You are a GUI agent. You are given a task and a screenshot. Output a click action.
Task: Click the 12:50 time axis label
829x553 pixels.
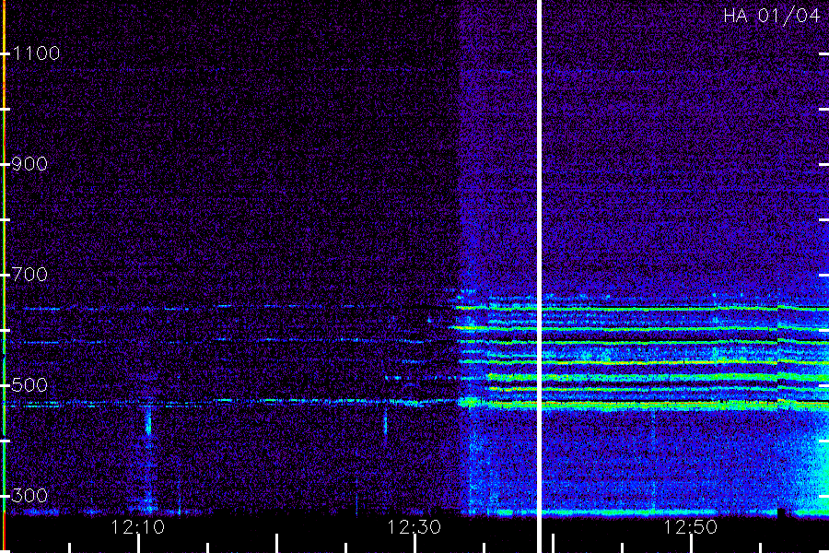click(690, 527)
